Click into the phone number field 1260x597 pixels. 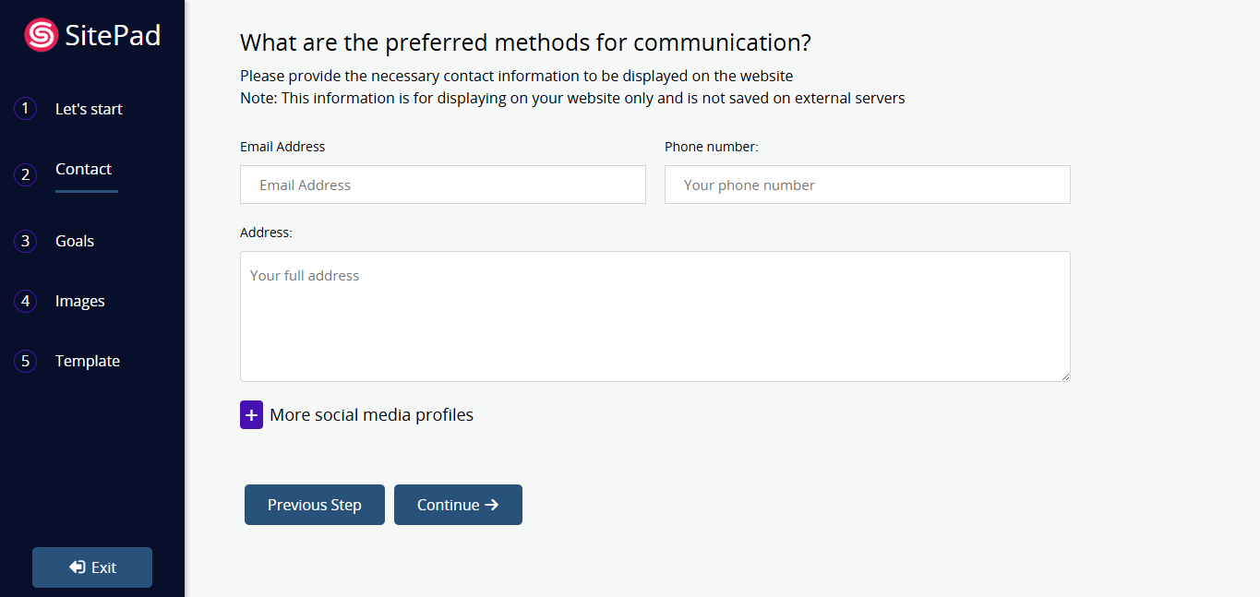868,185
